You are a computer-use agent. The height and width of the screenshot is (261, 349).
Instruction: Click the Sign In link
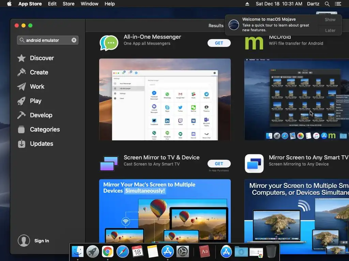click(x=42, y=241)
